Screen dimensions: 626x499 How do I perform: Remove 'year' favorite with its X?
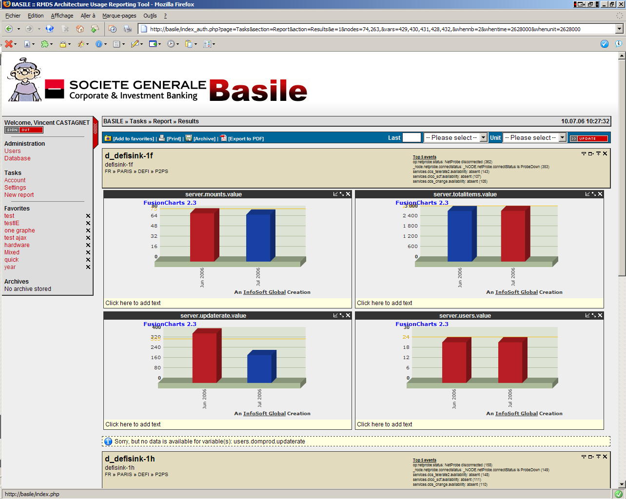tap(88, 267)
